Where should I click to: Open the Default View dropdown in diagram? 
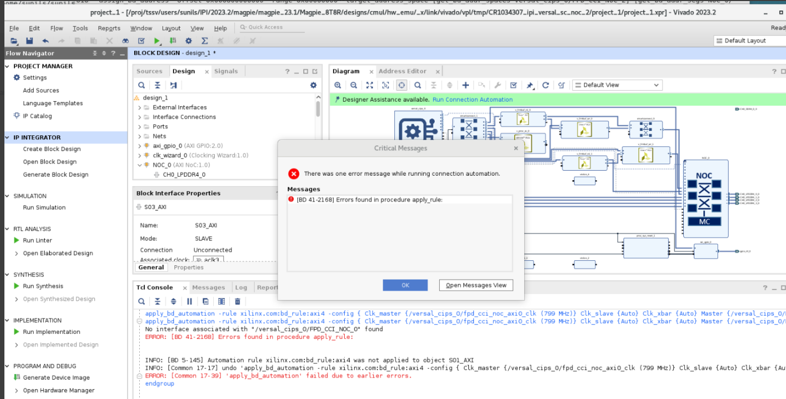(618, 85)
